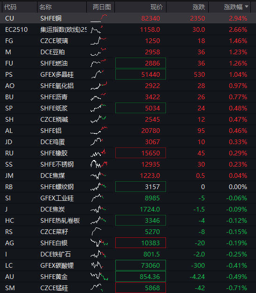Select the EC2510 contract code
The height and width of the screenshot is (293, 256).
pos(16,29)
